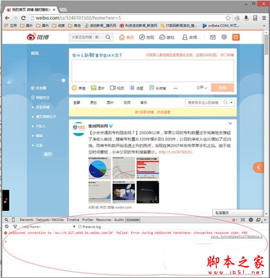The height and width of the screenshot is (278, 270).
Task: Select the Console tab
Action: tap(133, 220)
